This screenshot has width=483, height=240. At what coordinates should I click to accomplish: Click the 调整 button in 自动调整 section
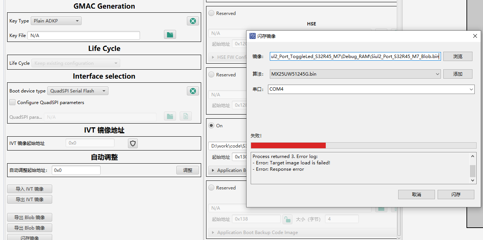tap(188, 170)
